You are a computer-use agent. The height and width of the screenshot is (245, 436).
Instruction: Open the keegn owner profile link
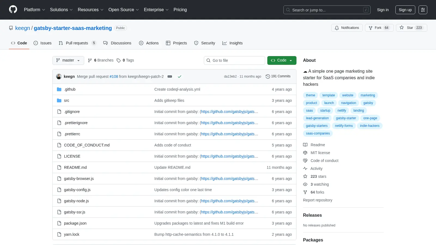click(x=23, y=28)
